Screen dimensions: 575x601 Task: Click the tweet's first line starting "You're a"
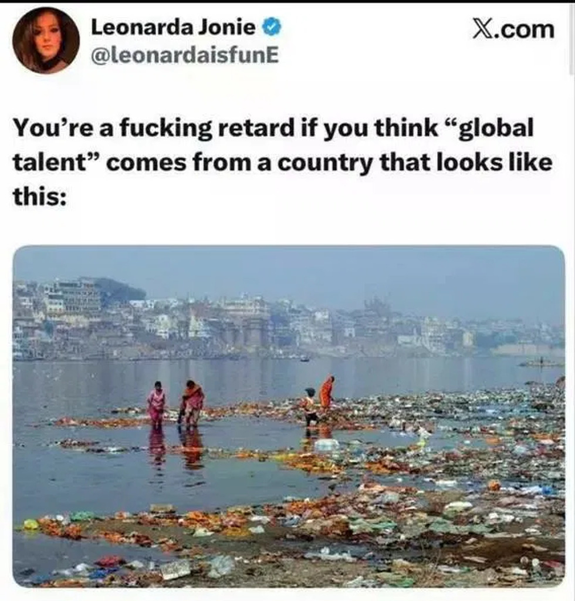click(273, 128)
